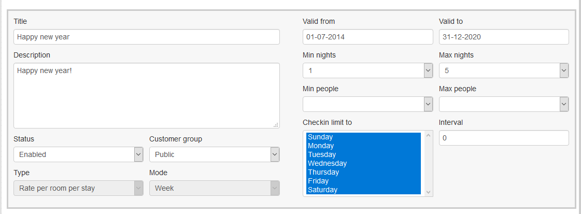
Task: Expand the Min people dropdown
Action: tap(367, 104)
